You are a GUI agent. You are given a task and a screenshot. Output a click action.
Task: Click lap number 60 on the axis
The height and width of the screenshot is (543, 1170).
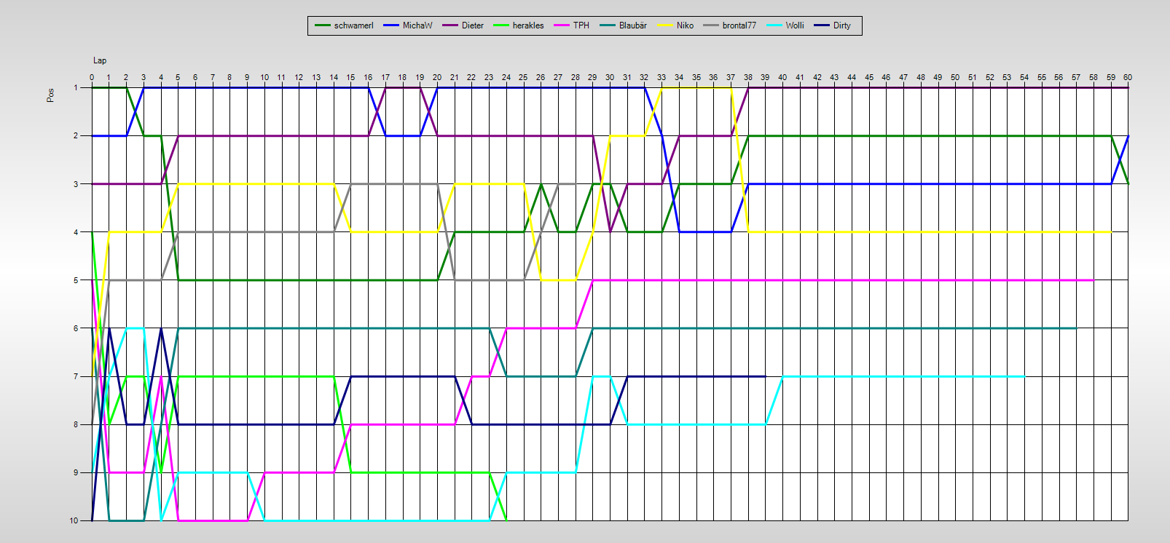(x=1128, y=77)
